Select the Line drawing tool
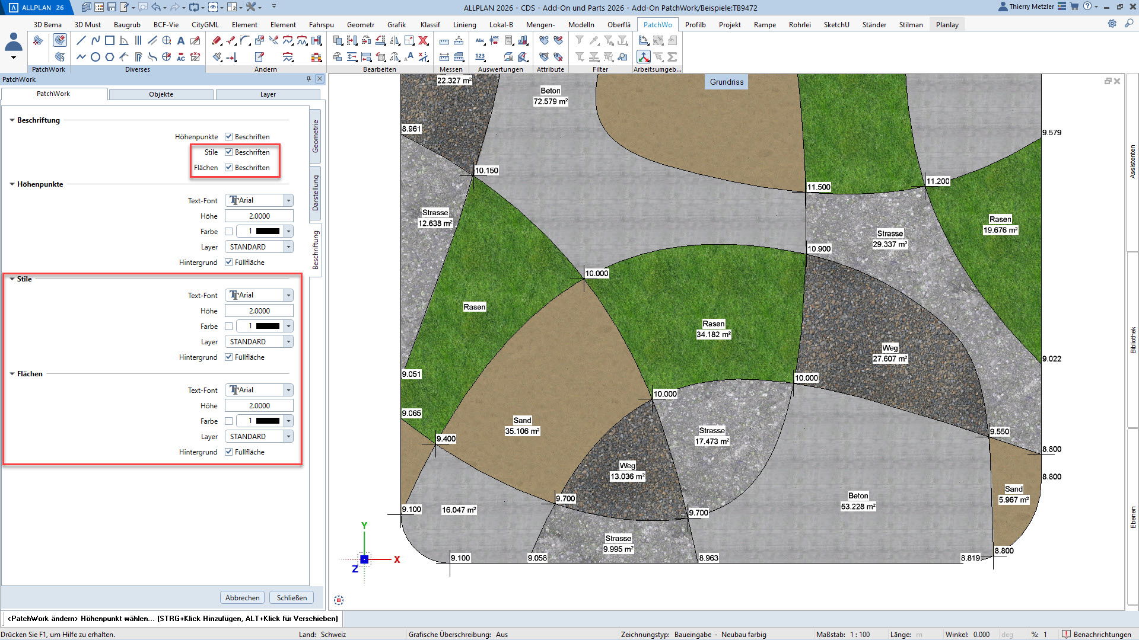 [x=81, y=40]
